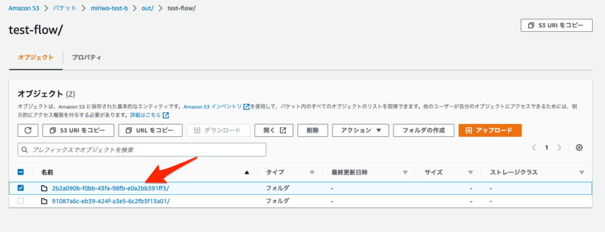The width and height of the screenshot is (605, 232).
Task: Check the 91087a6c folder checkbox
Action: [21, 201]
